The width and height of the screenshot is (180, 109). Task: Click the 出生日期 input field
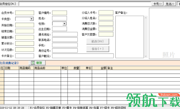tap(60, 29)
